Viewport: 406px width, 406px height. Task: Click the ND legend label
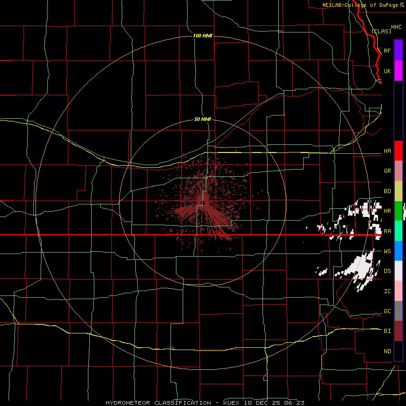387,351
